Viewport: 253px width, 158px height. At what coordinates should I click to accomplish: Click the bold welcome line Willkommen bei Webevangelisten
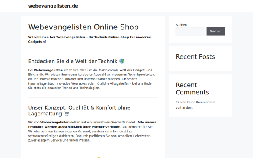89,40
